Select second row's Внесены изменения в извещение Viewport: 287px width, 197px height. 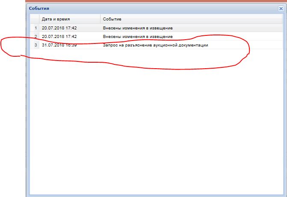(x=137, y=37)
